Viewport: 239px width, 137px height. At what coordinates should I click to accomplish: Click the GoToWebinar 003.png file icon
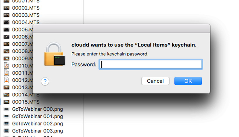[6, 131]
